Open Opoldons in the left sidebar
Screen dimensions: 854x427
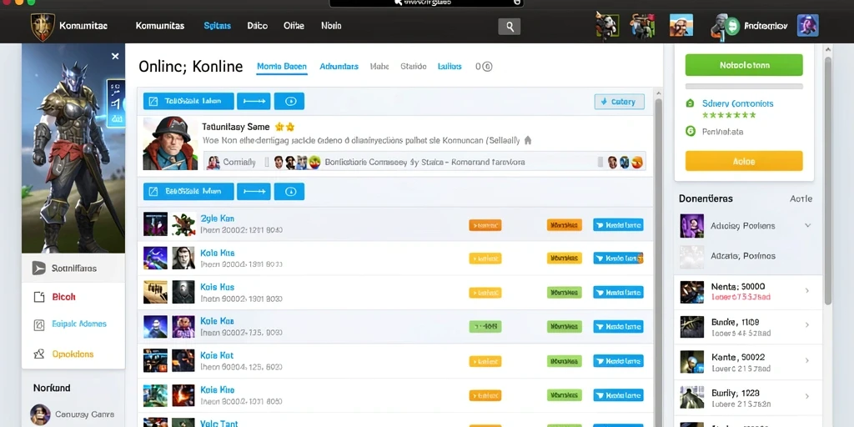pos(73,354)
